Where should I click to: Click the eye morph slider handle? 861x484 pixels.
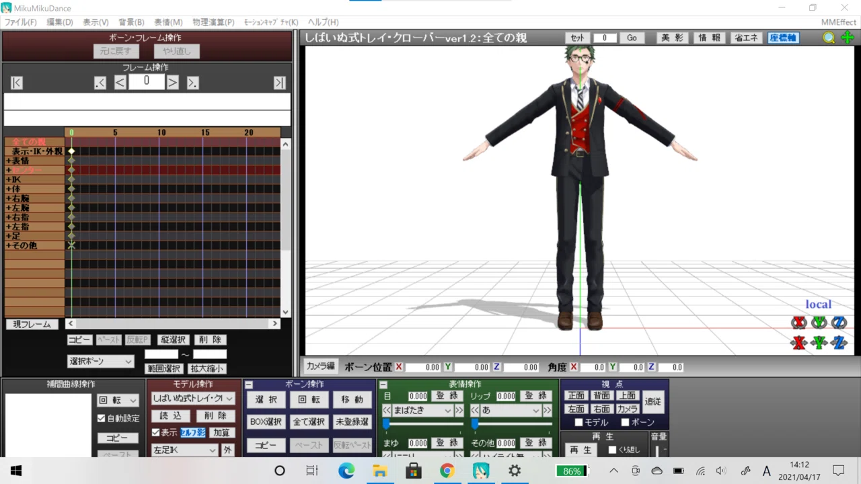coord(386,424)
